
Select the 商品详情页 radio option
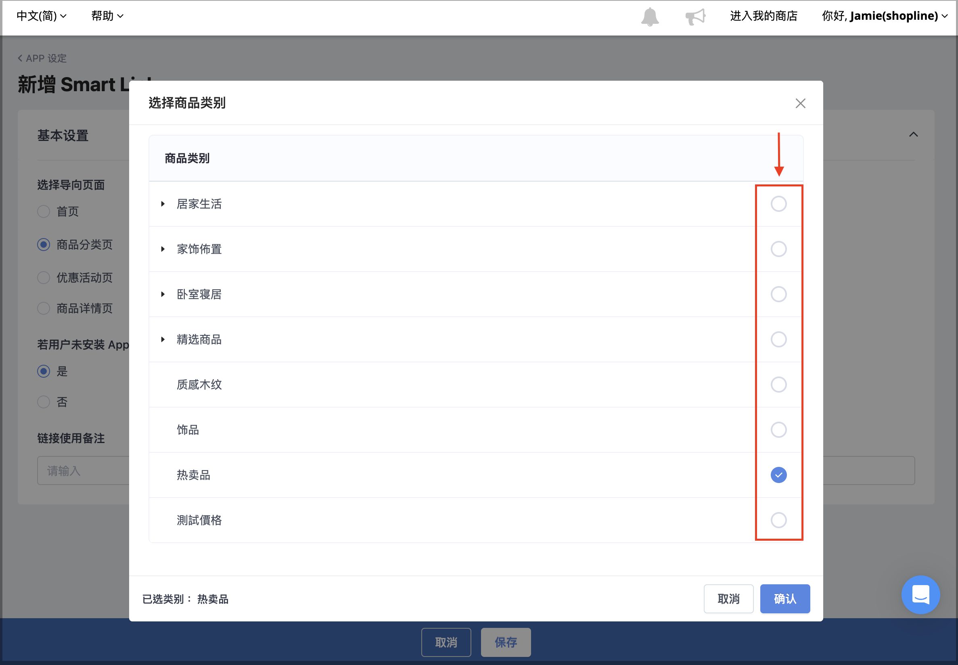point(43,308)
